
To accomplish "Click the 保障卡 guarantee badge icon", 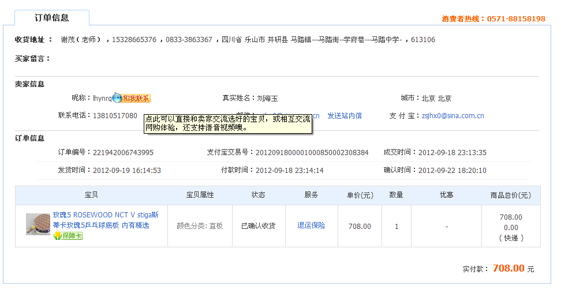I will tap(69, 236).
